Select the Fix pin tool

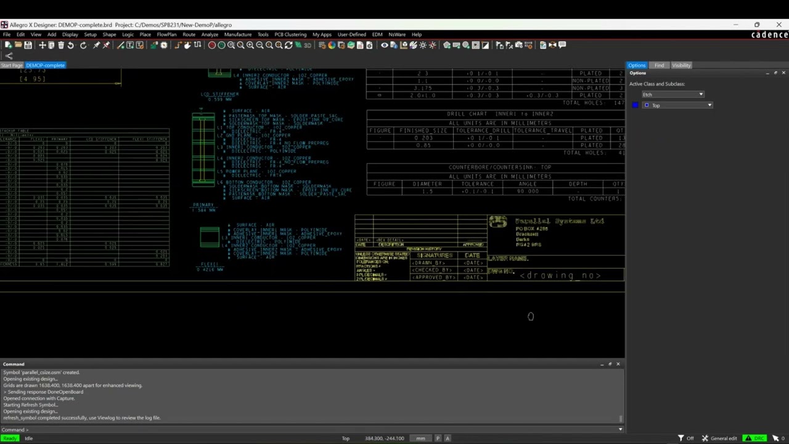pyautogui.click(x=96, y=45)
